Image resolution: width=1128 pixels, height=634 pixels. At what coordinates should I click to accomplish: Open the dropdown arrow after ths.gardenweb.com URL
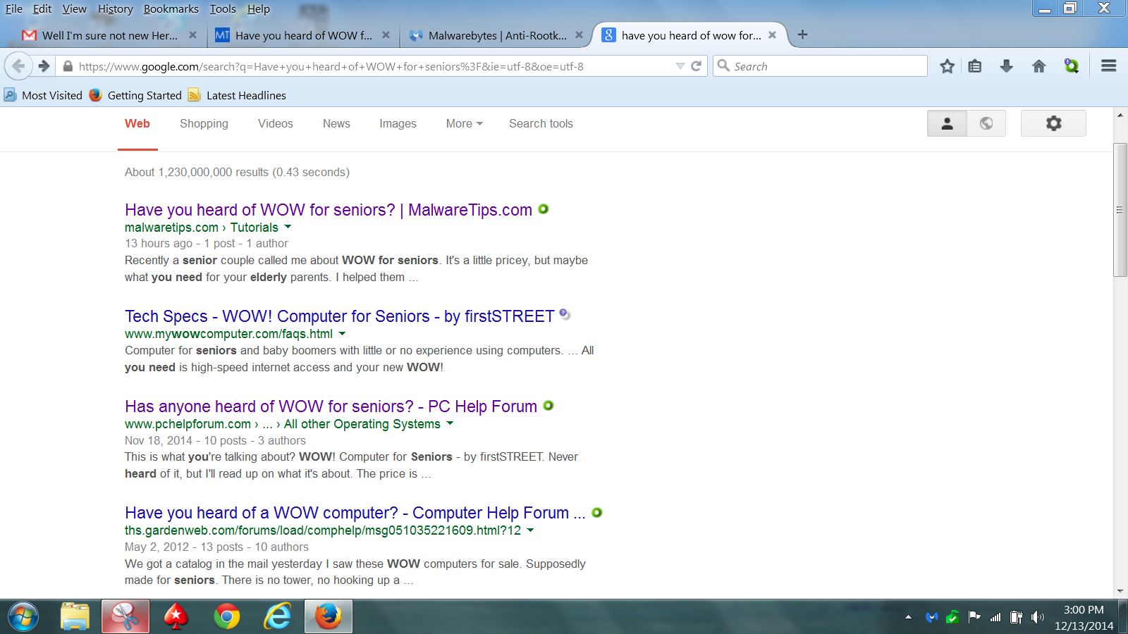coord(530,530)
